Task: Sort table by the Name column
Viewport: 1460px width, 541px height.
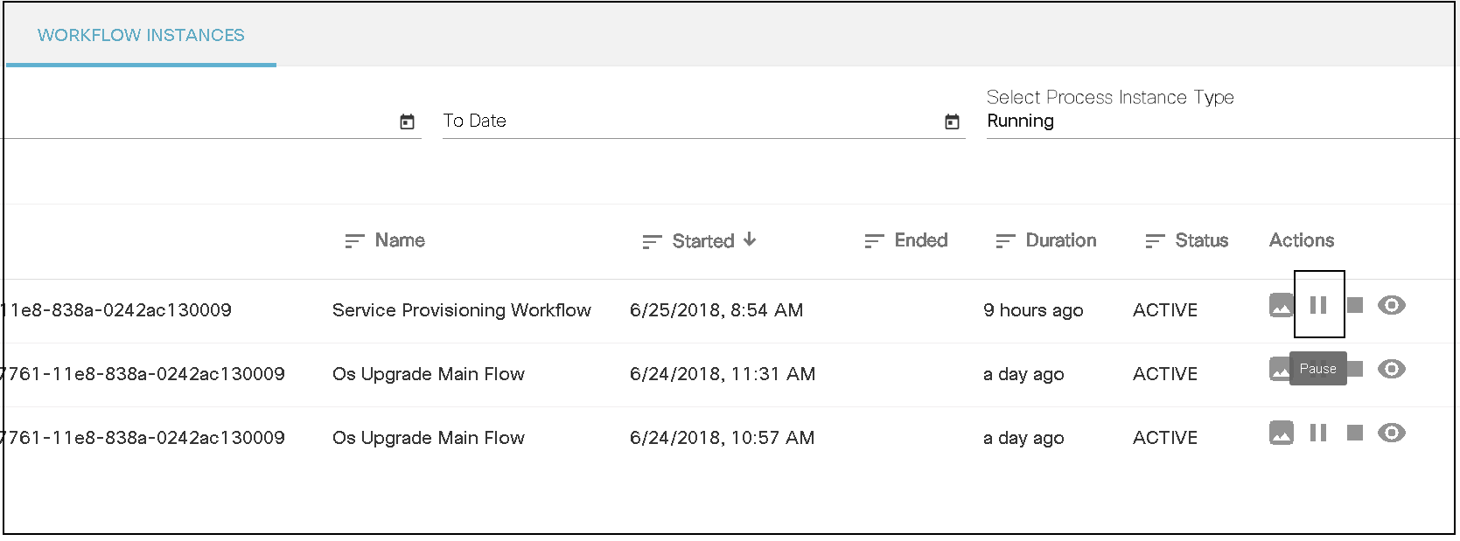Action: 400,240
